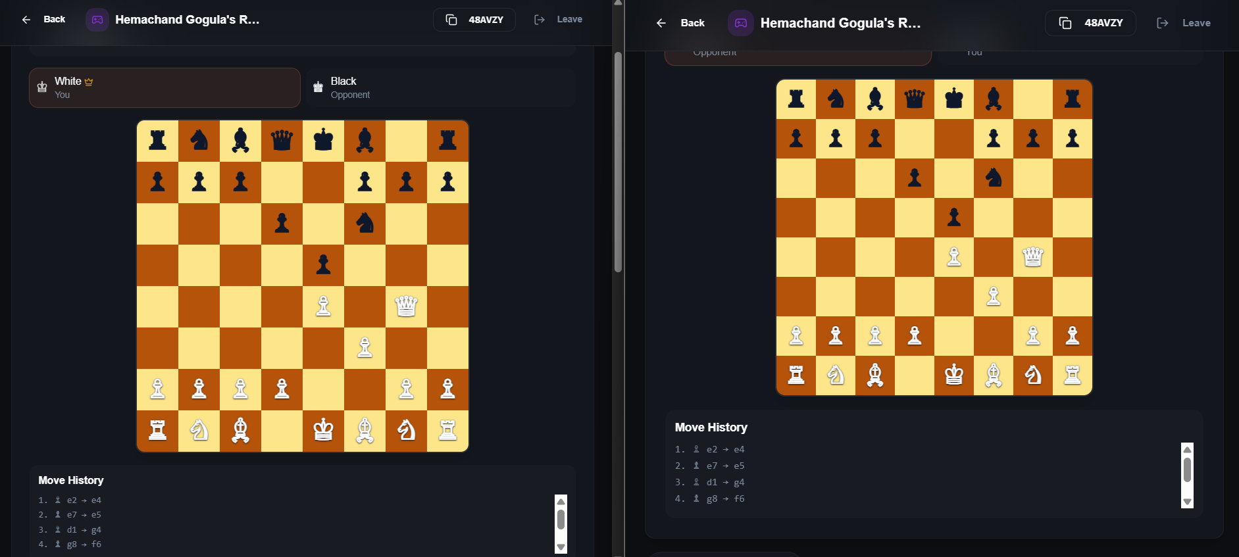Select the black knight on b8 in the left board
The height and width of the screenshot is (557, 1239).
tap(199, 140)
